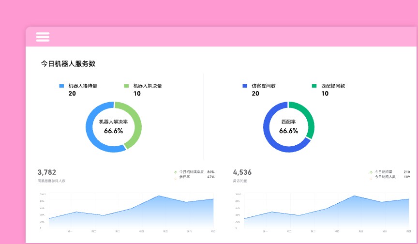Image resolution: width=418 pixels, height=244 pixels.
Task: Click the down arrow beside 参评率
Action: [176, 178]
